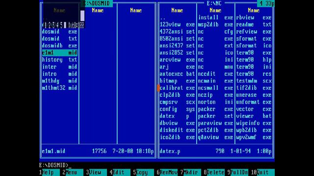This screenshot has width=314, height=176.
Task: Open the 2 Menu function key
Action: coord(73,172)
